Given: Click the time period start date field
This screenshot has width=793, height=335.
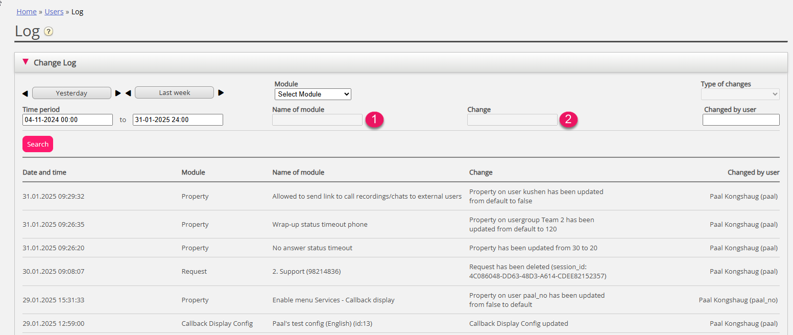Looking at the screenshot, I should (67, 120).
